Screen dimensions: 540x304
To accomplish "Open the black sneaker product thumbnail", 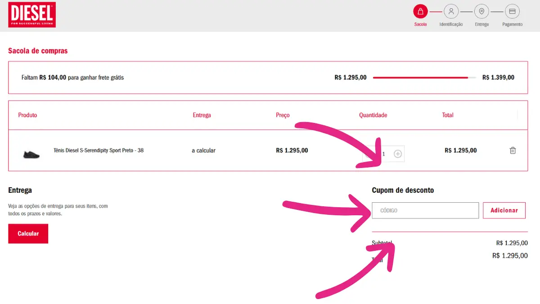I will (x=31, y=154).
